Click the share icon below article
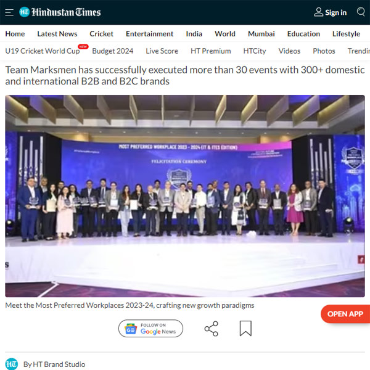370x370 pixels. pos(211,329)
